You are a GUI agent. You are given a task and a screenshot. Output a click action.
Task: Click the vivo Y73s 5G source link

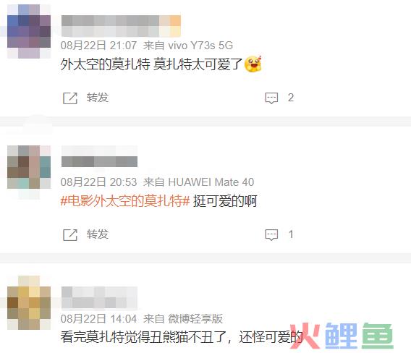pyautogui.click(x=200, y=46)
